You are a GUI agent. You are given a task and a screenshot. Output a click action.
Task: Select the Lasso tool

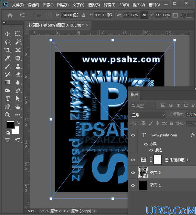(8, 42)
